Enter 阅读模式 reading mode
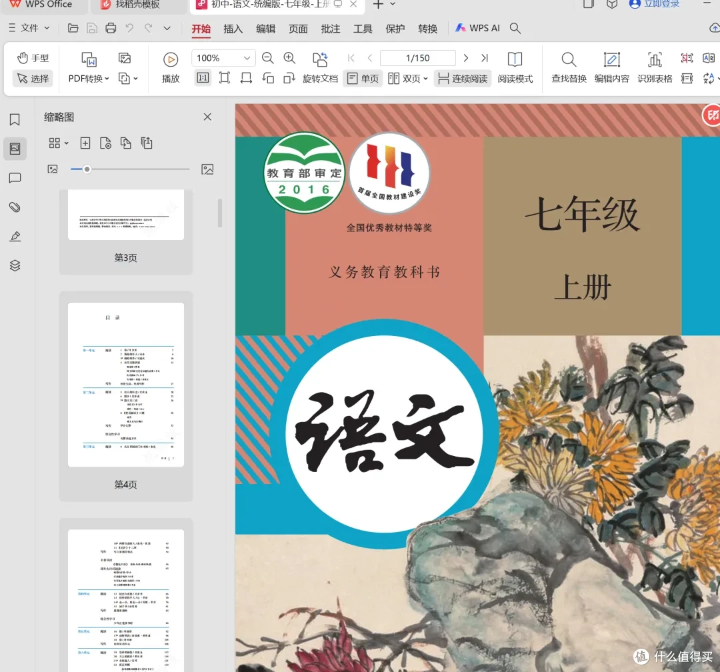Image resolution: width=720 pixels, height=672 pixels. (515, 67)
